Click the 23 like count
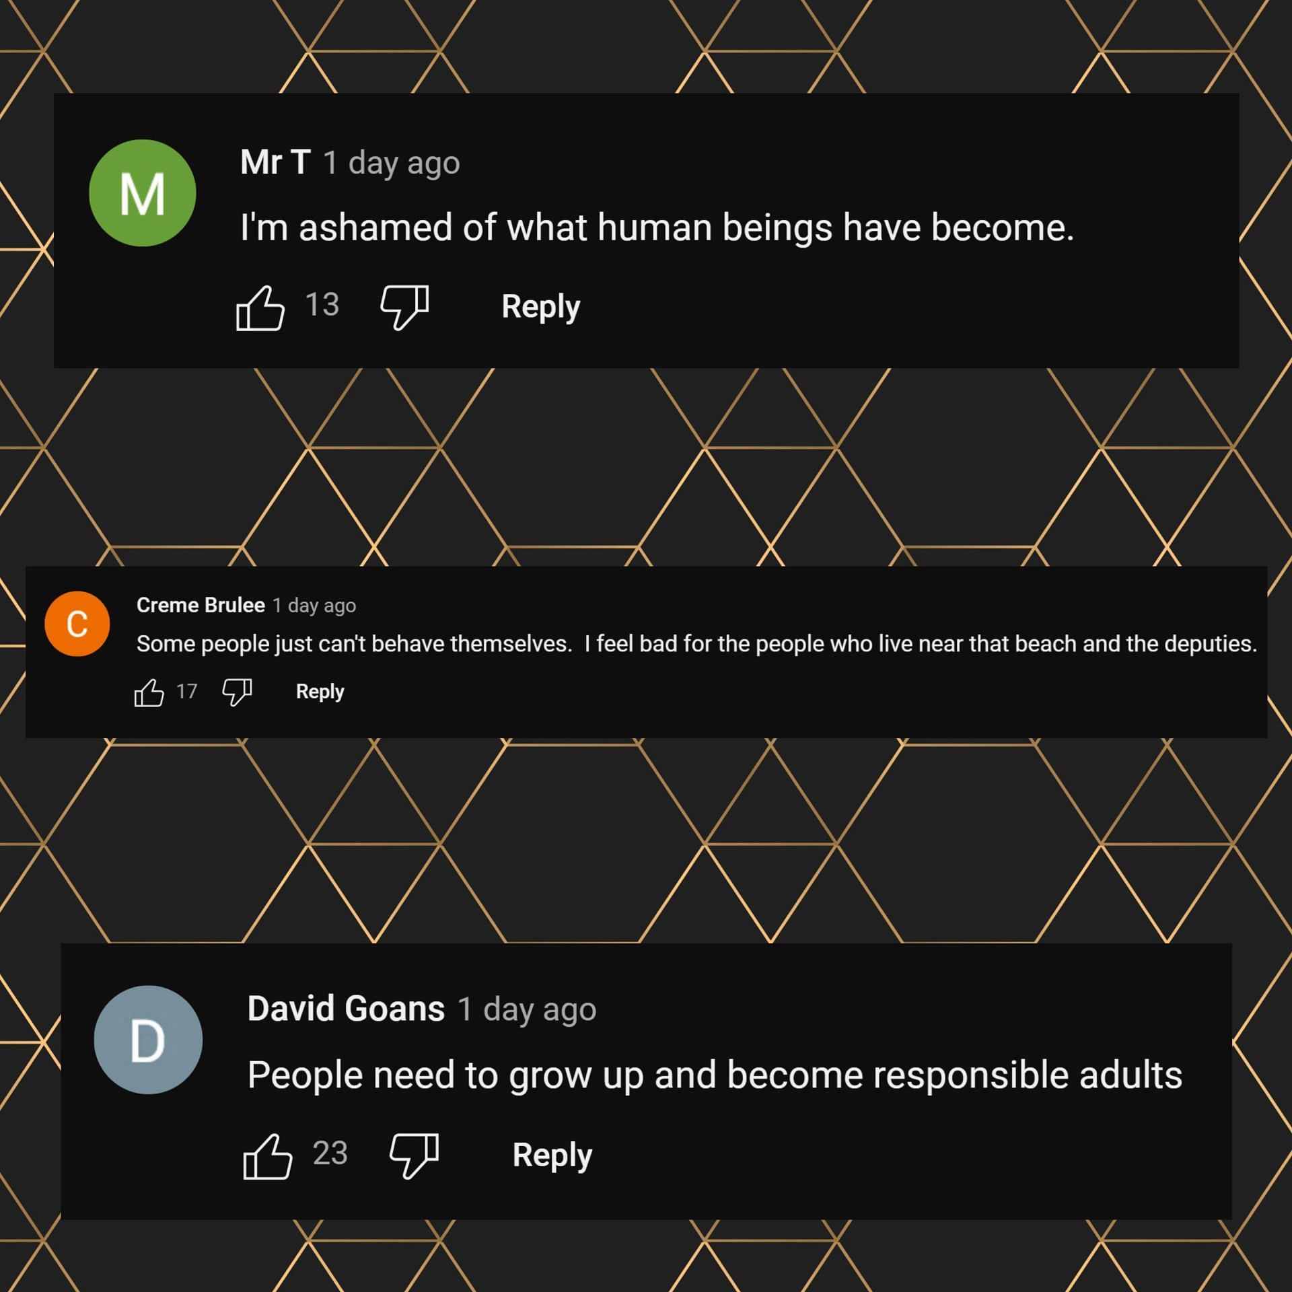This screenshot has width=1292, height=1292. click(x=330, y=1153)
